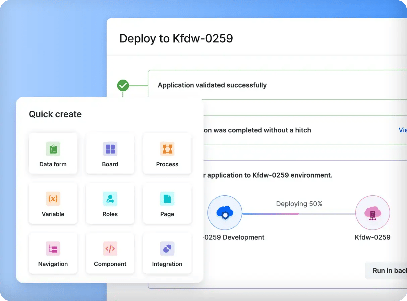Click the Roles icon
This screenshot has width=407, height=301.
click(110, 199)
